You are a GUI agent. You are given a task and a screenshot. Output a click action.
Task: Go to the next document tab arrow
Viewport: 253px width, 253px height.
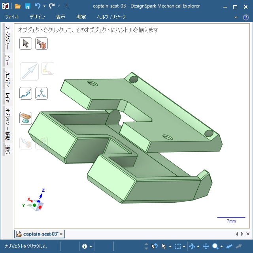[x=242, y=234]
